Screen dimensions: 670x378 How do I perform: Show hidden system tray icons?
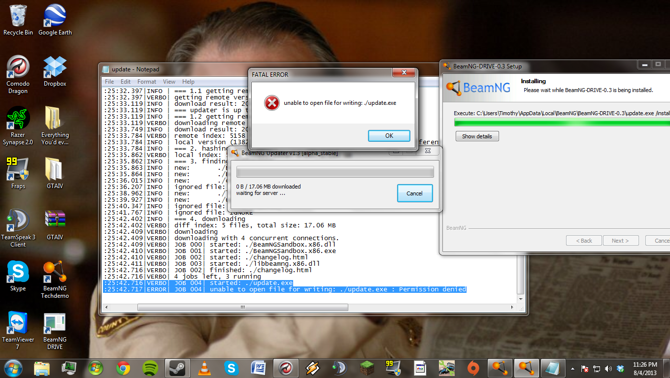click(x=572, y=368)
